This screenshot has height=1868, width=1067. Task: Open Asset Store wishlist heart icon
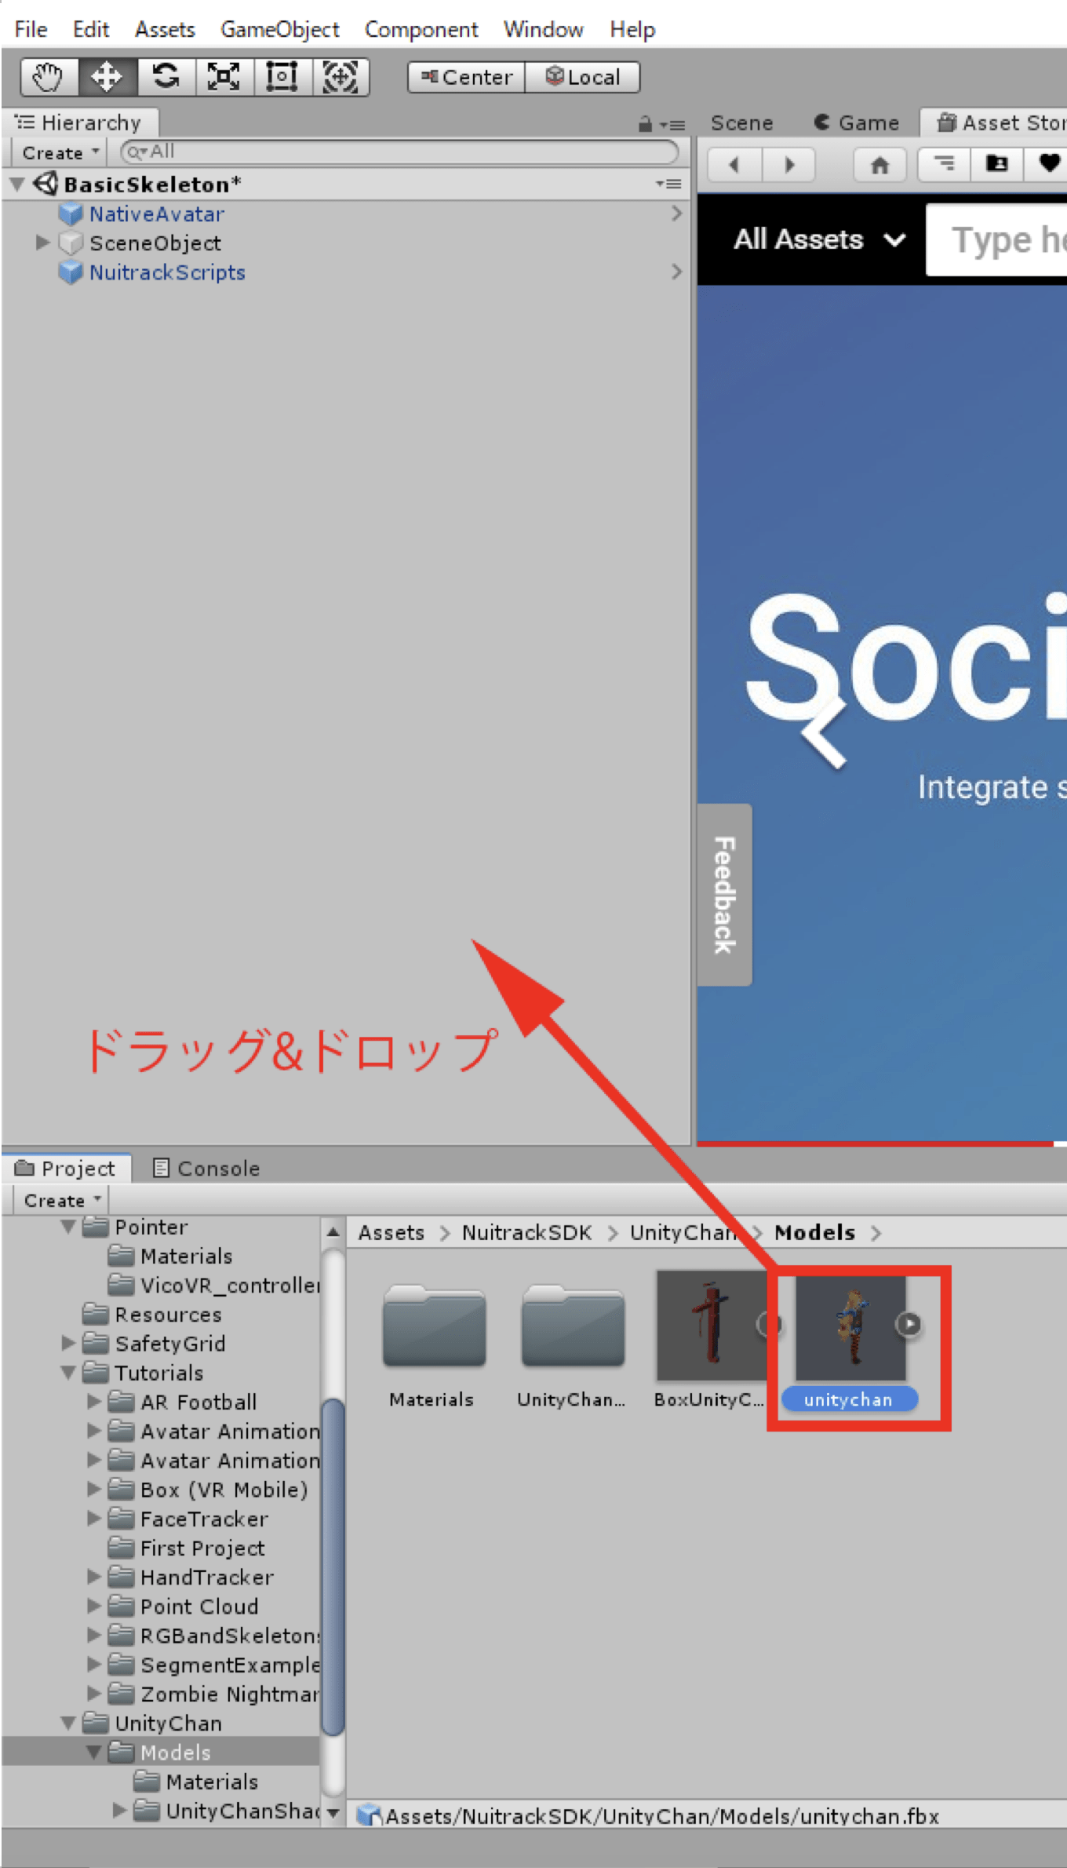[x=1047, y=164]
